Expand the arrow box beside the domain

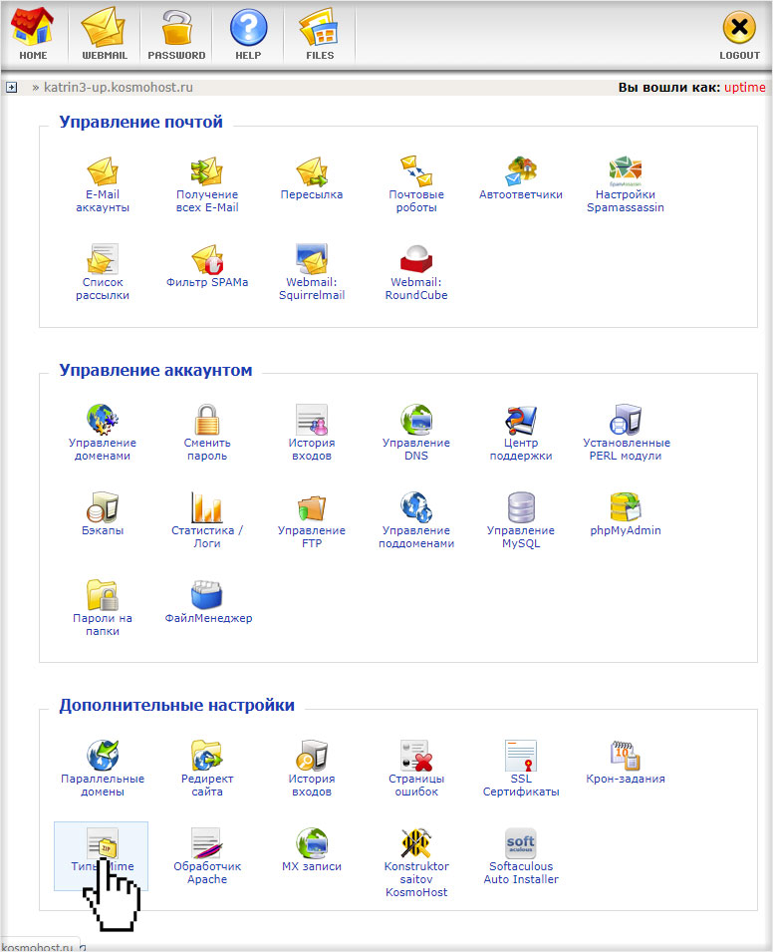(11, 88)
